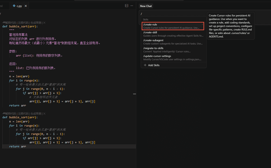Toggle the split editor layout icon
271x168 pixels.
(x=127, y=6)
